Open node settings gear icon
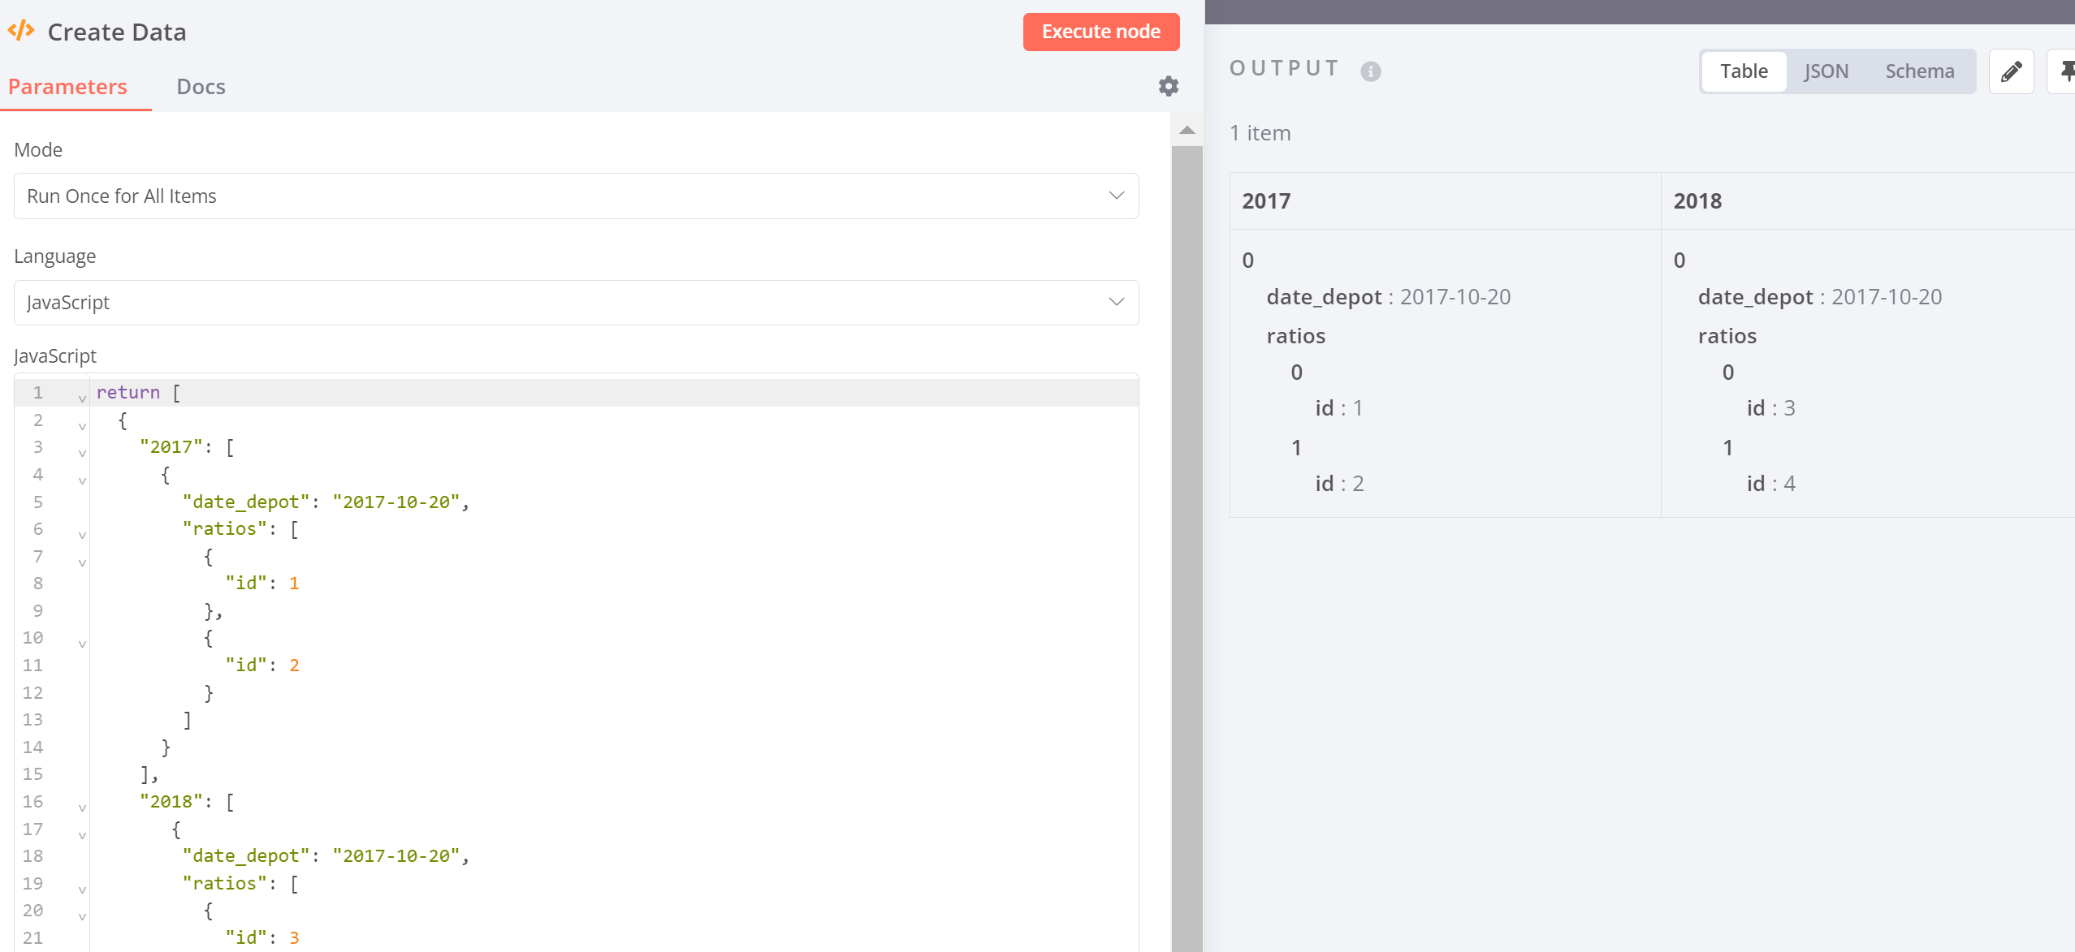Viewport: 2075px width, 952px height. pos(1168,86)
